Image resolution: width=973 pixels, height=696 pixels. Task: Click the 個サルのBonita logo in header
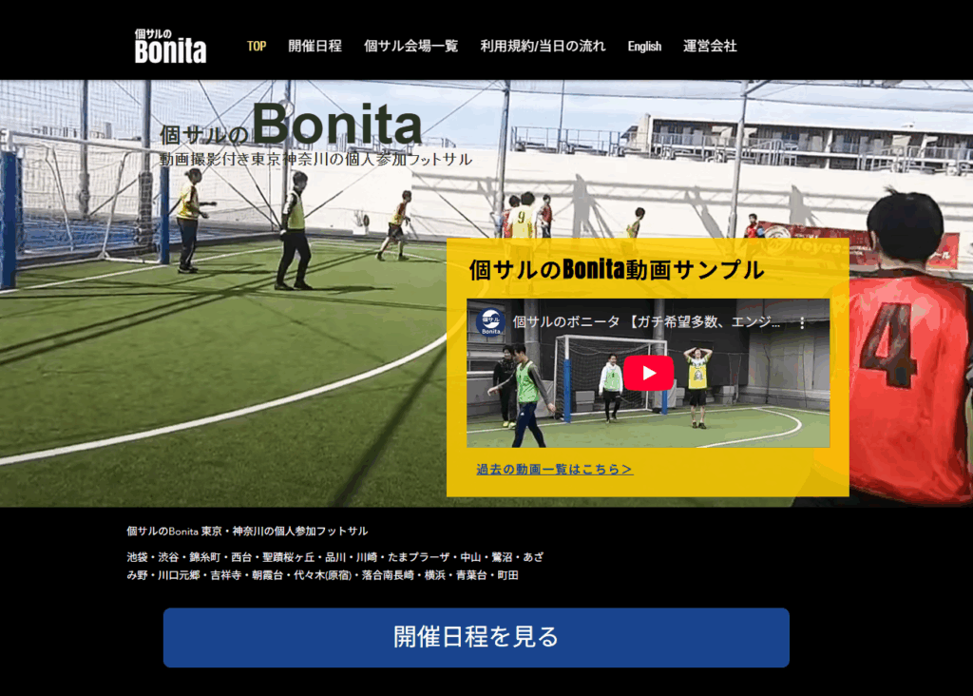click(x=171, y=46)
